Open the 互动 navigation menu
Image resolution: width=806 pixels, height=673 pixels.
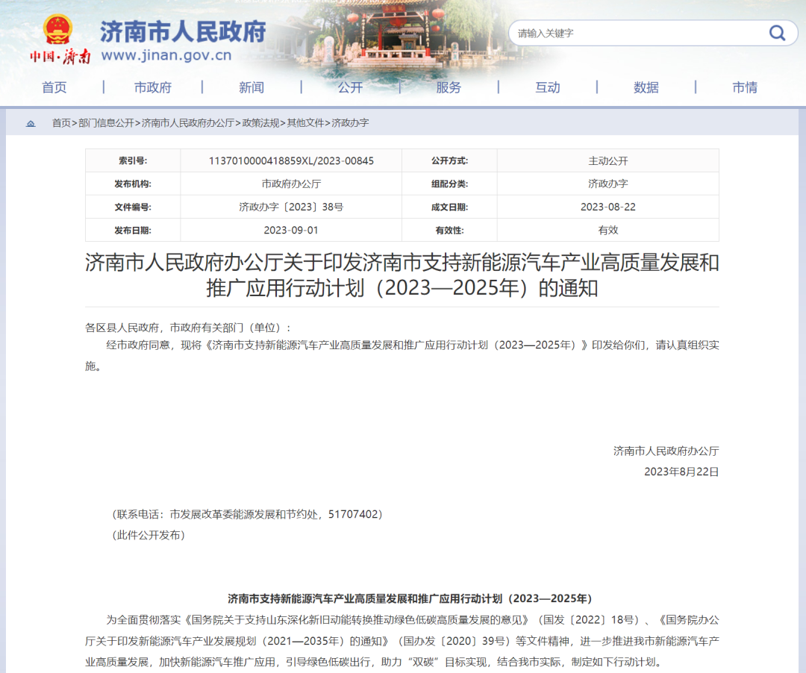coord(548,87)
